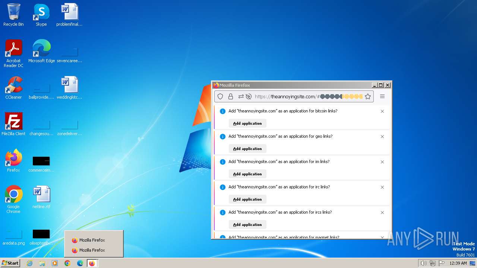Launch Chrome from the taskbar
477x268 pixels.
(67, 263)
